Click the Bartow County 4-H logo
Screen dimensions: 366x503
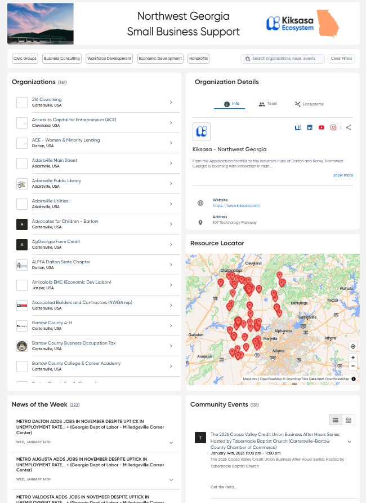[22, 326]
